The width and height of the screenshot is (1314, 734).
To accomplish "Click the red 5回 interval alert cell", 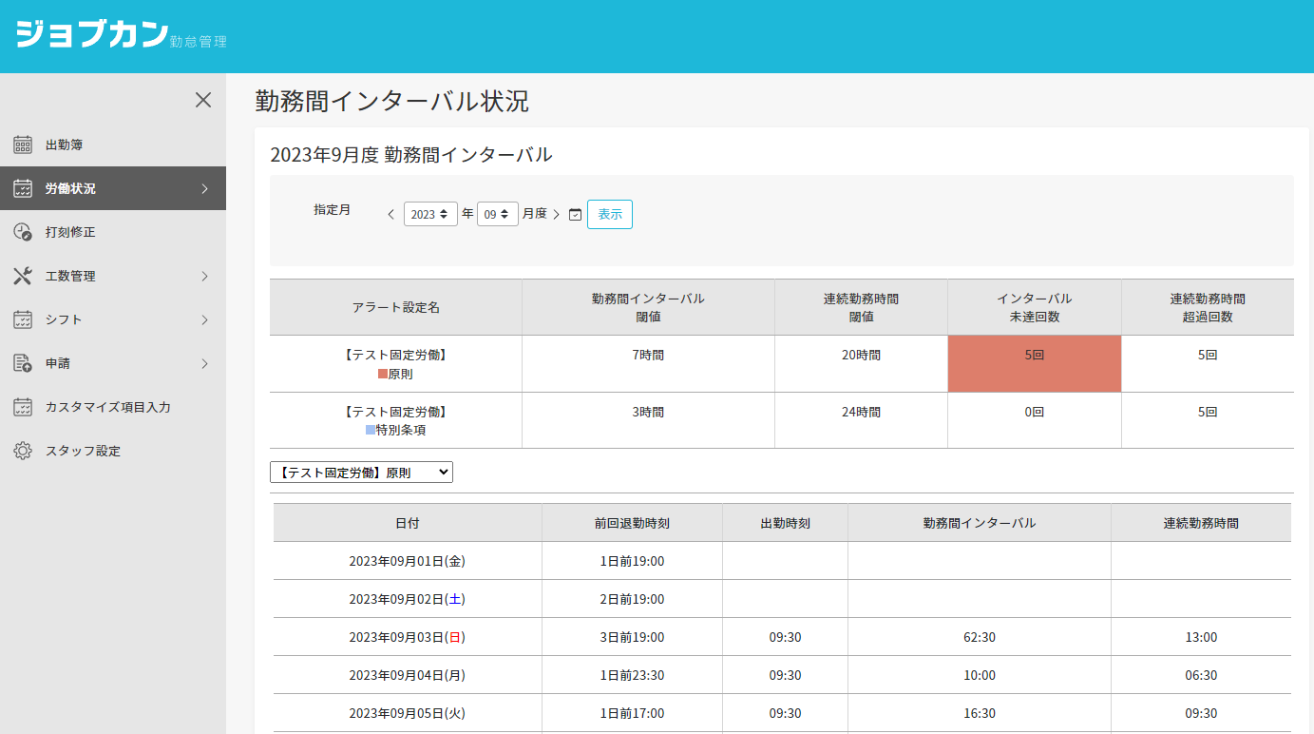I will click(x=1034, y=363).
